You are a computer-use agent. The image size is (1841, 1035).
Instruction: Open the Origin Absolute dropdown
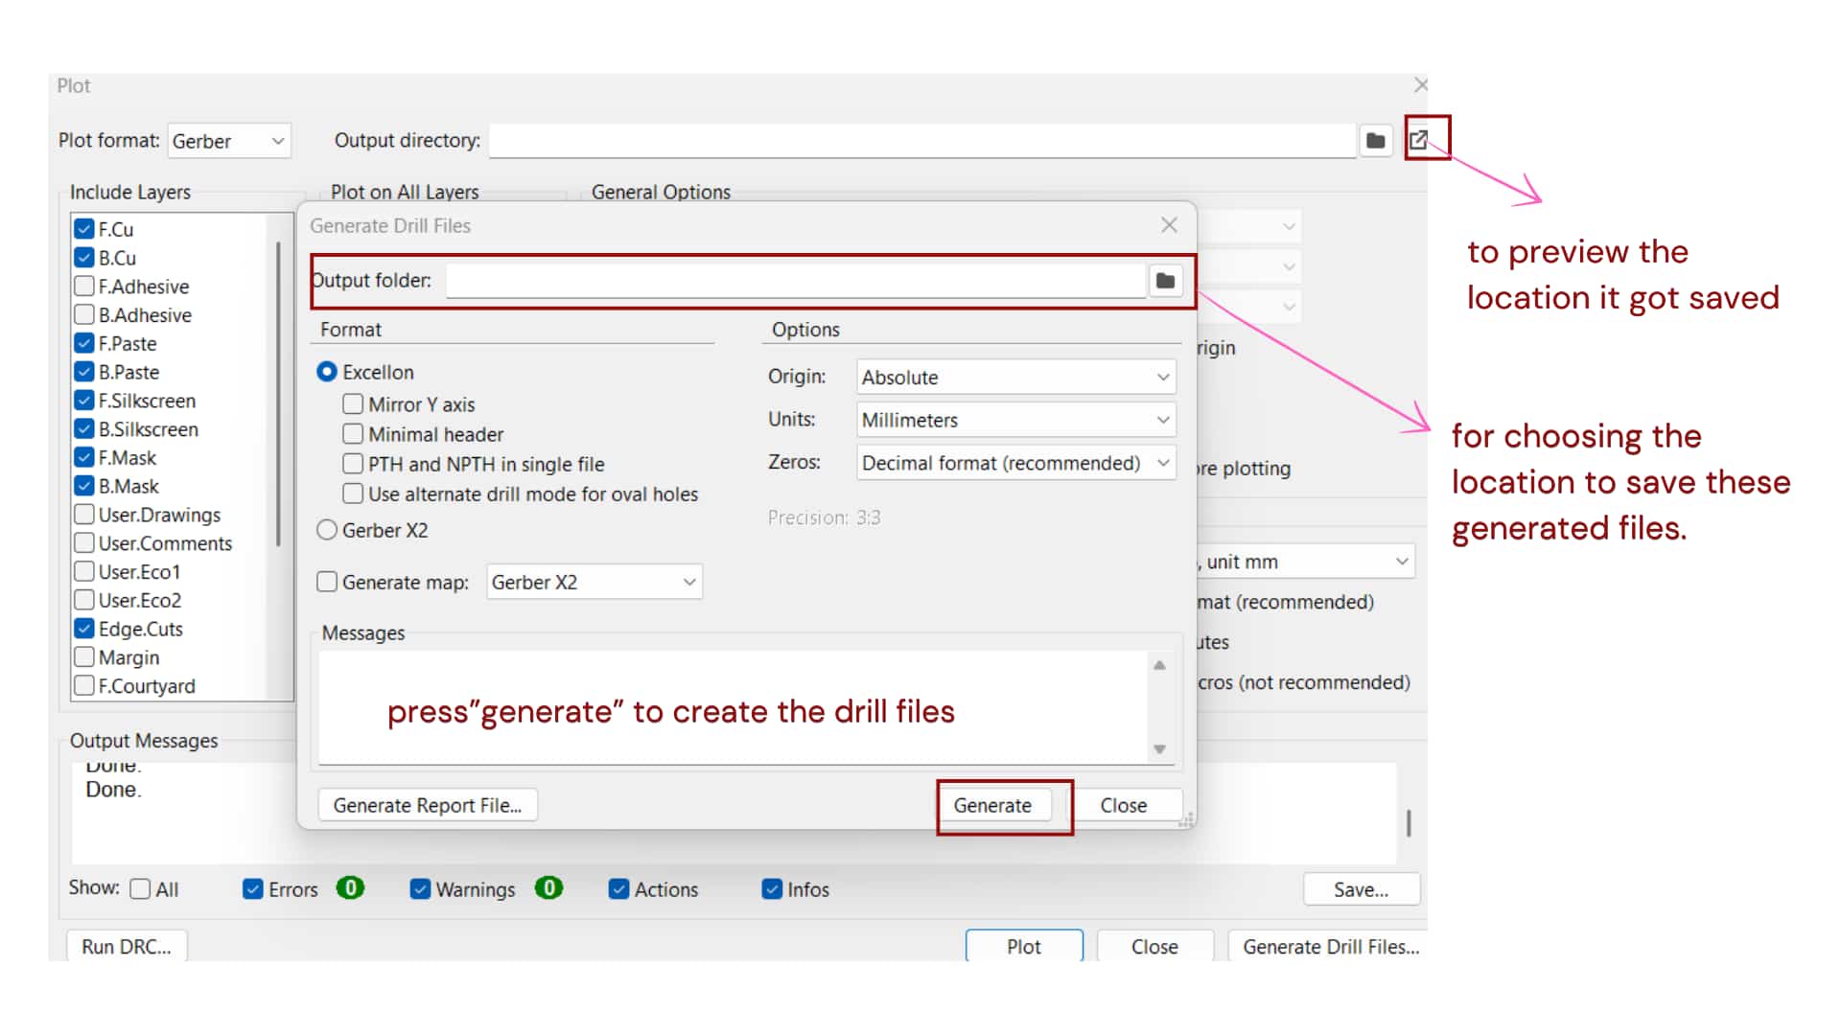(x=1015, y=378)
